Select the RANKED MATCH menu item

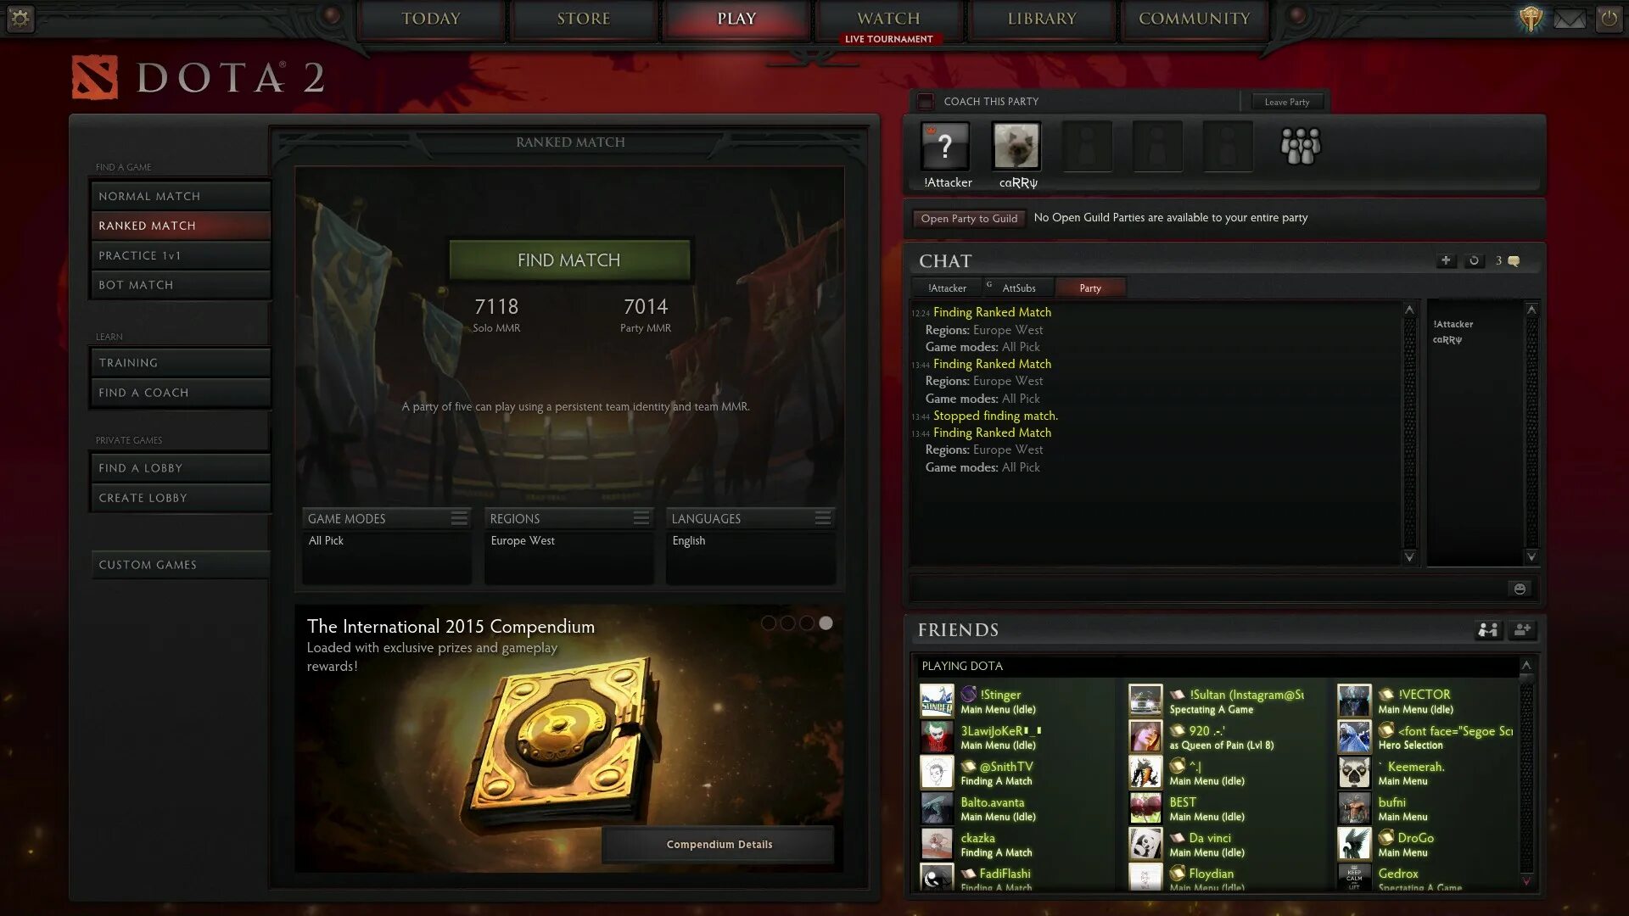click(x=180, y=225)
